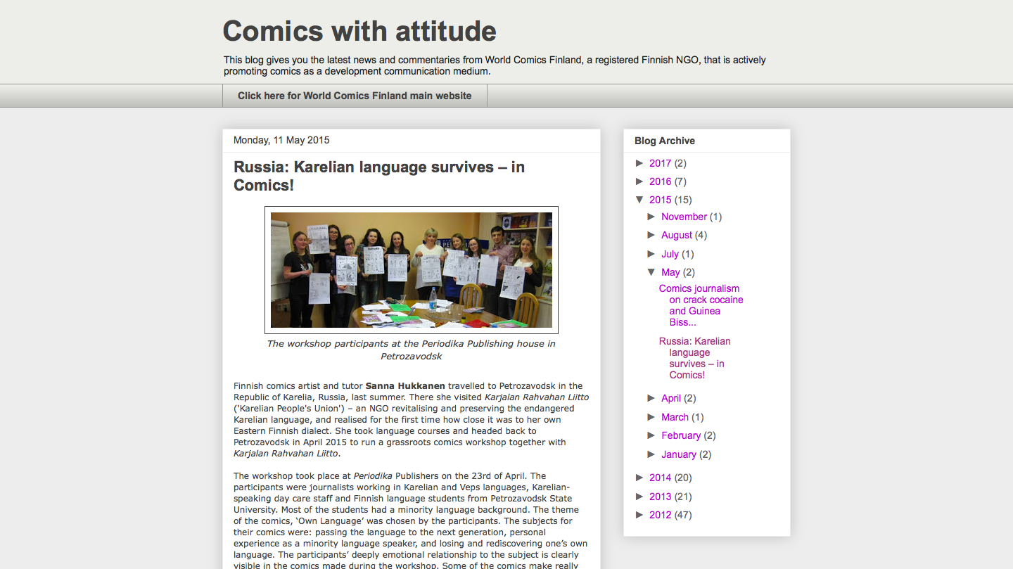This screenshot has height=569, width=1013.
Task: Expand the July archive month
Action: point(652,254)
